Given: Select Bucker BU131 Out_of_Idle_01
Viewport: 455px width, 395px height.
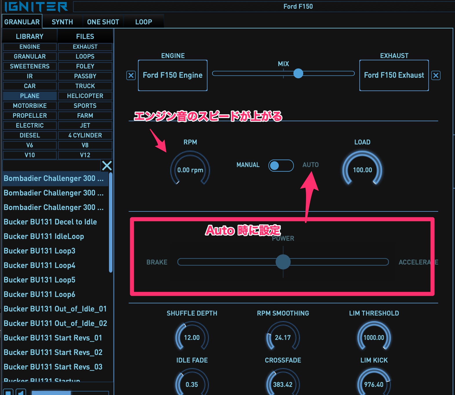Looking at the screenshot, I should 55,309.
